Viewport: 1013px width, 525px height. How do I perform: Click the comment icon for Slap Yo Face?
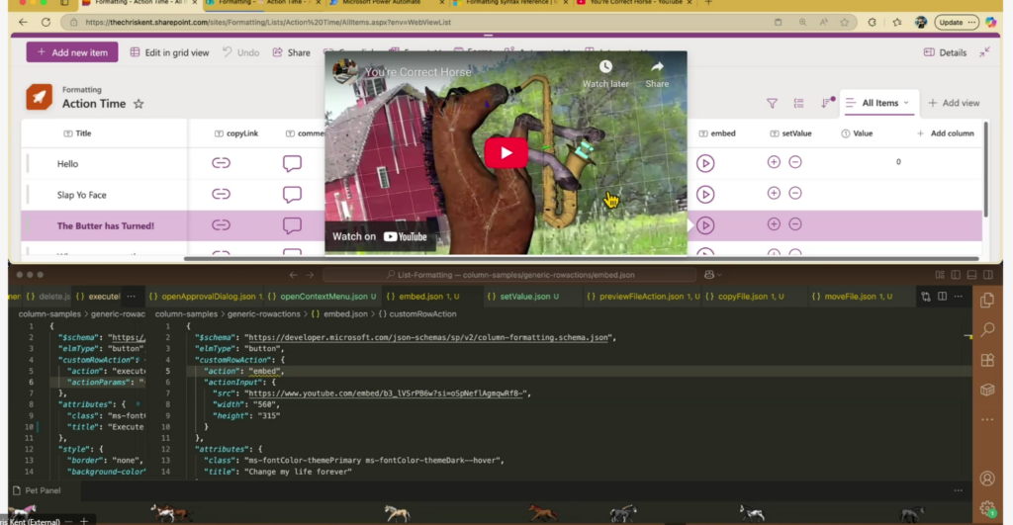pyautogui.click(x=292, y=195)
